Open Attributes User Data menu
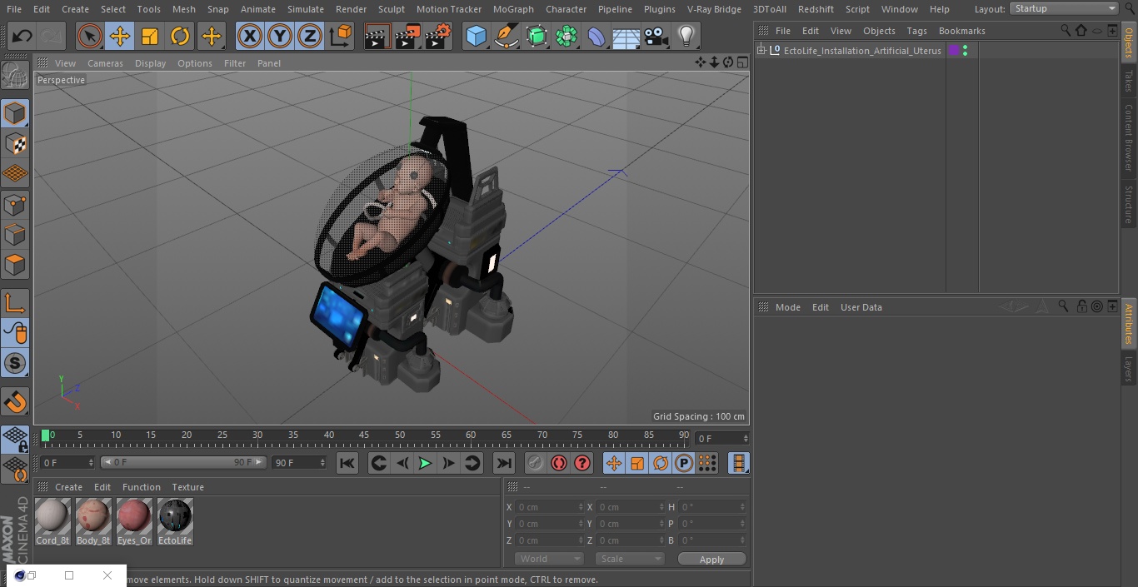 pyautogui.click(x=861, y=307)
